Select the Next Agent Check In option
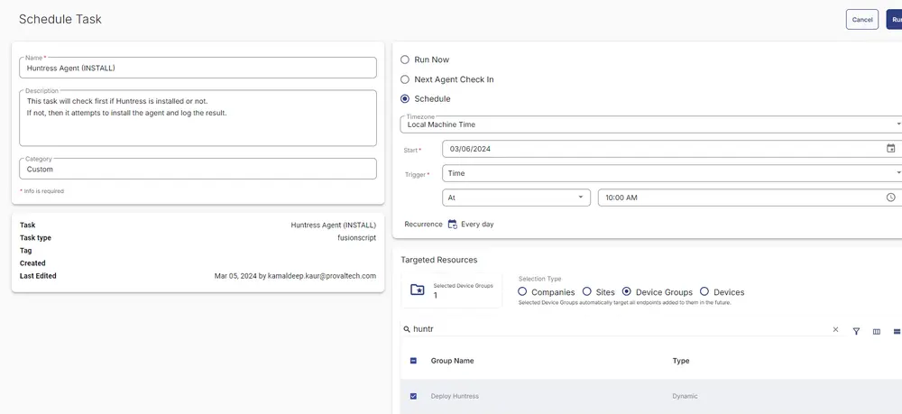The image size is (902, 414). click(405, 79)
